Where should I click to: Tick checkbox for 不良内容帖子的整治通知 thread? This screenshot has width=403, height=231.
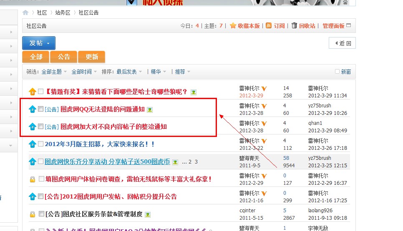coord(40,127)
